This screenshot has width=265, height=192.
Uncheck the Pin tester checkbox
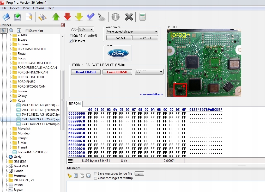point(71,41)
